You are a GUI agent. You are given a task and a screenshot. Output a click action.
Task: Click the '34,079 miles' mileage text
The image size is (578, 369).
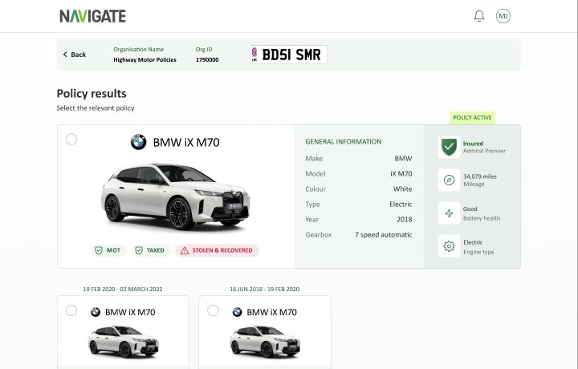pos(480,176)
